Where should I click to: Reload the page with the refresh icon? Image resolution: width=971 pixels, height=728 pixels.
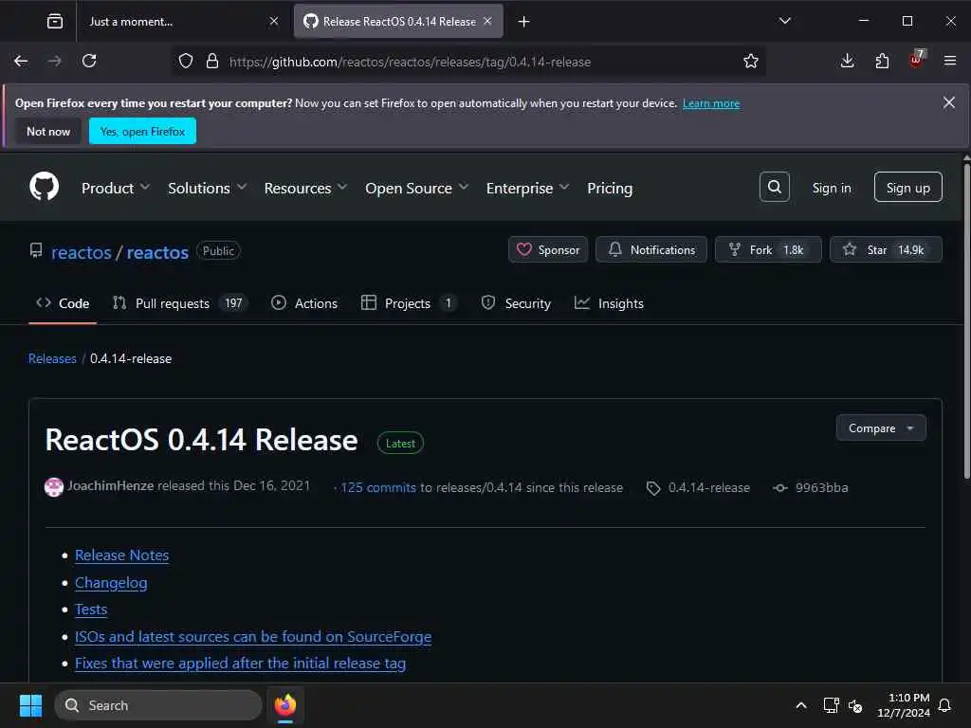coord(89,61)
